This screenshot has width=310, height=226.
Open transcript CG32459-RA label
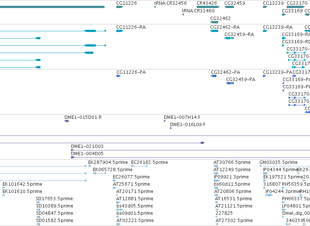coord(239,34)
